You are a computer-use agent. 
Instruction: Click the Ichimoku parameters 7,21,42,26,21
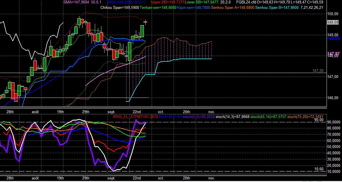312,8
